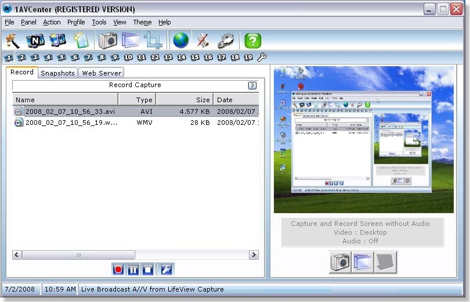Select profile number 13

point(168,57)
